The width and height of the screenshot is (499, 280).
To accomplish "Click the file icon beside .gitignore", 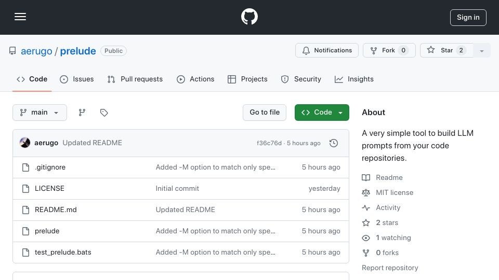I will coord(26,167).
